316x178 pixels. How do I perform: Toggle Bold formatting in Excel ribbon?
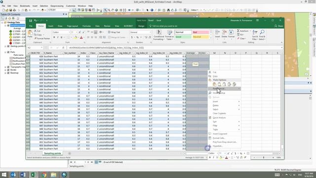point(54,38)
